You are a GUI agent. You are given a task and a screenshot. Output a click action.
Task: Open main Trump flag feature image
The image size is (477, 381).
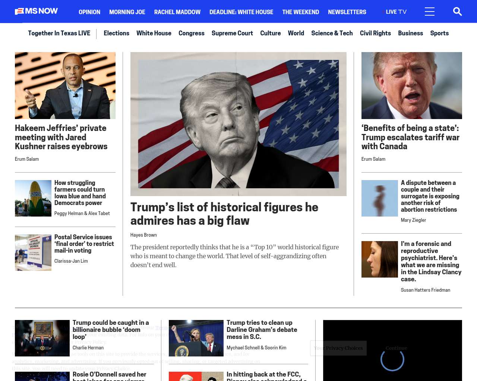[x=238, y=124]
